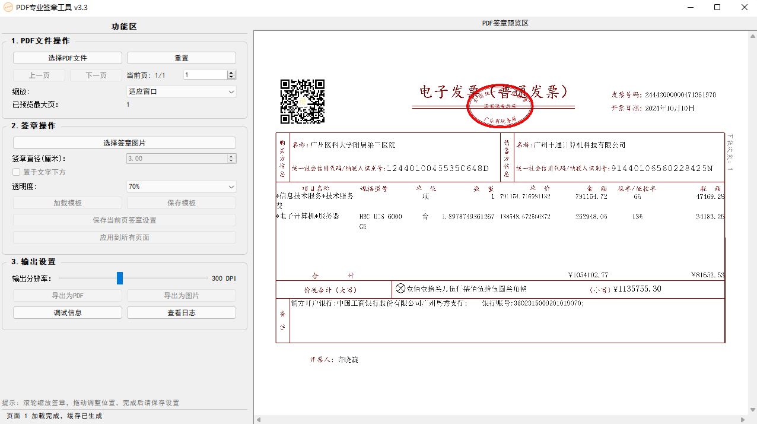This screenshot has height=424, width=757.
Task: Save template with 保存模板
Action: (181, 202)
